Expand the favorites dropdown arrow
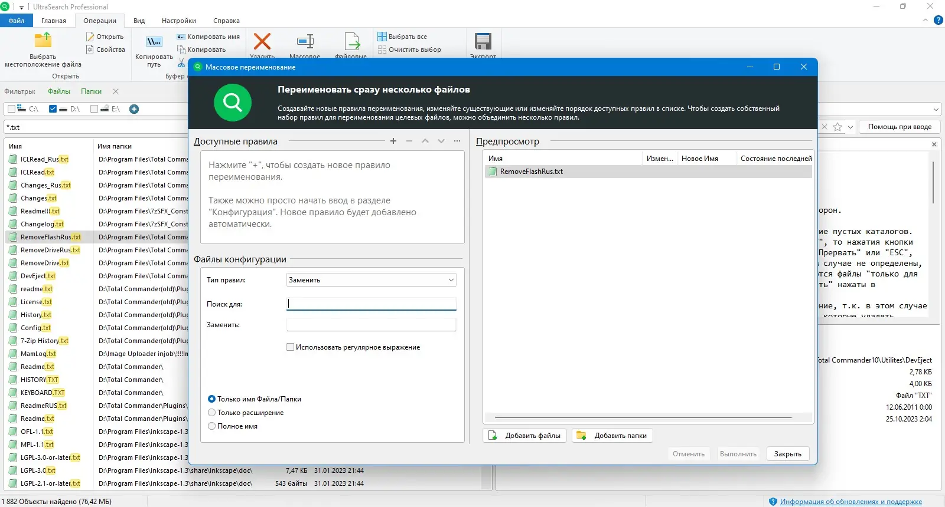The image size is (945, 507). (850, 127)
